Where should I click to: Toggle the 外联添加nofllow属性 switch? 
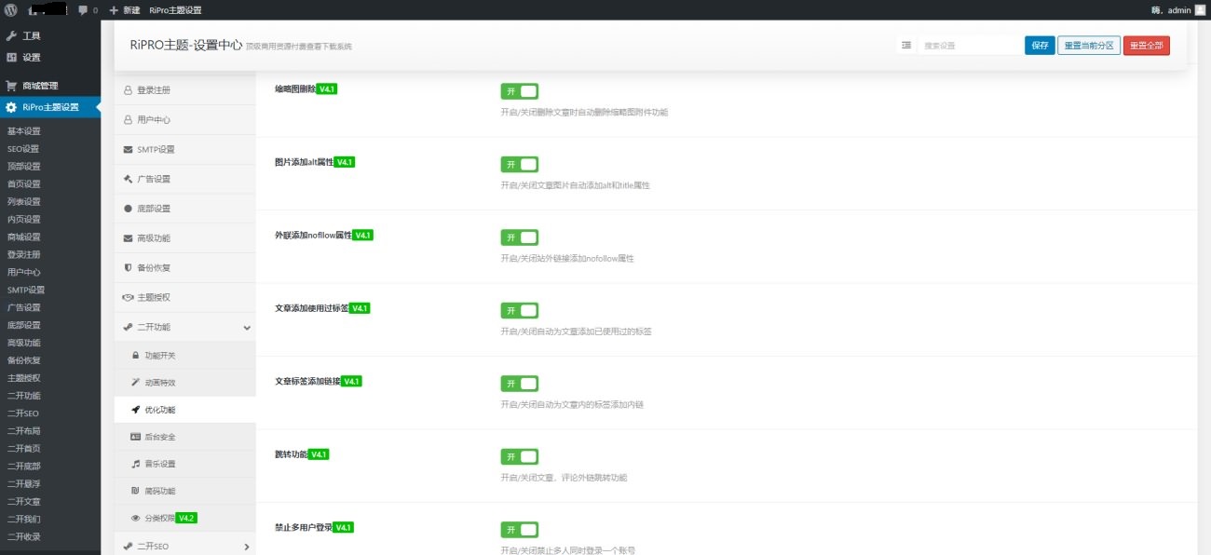coord(520,237)
